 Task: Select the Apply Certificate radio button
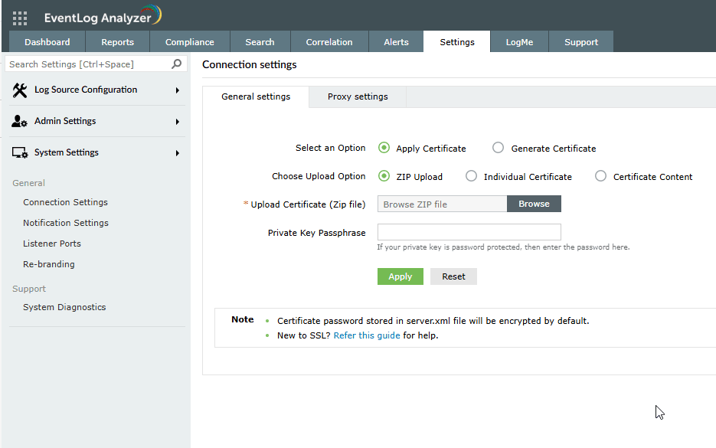coord(384,149)
